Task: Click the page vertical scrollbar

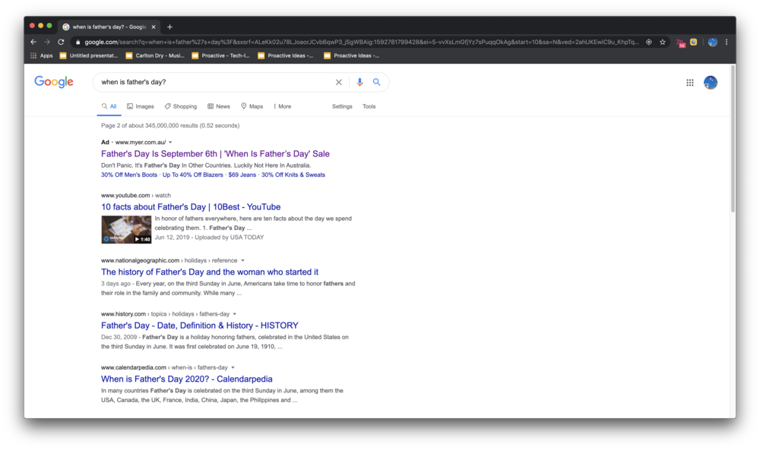Action: pos(733,140)
